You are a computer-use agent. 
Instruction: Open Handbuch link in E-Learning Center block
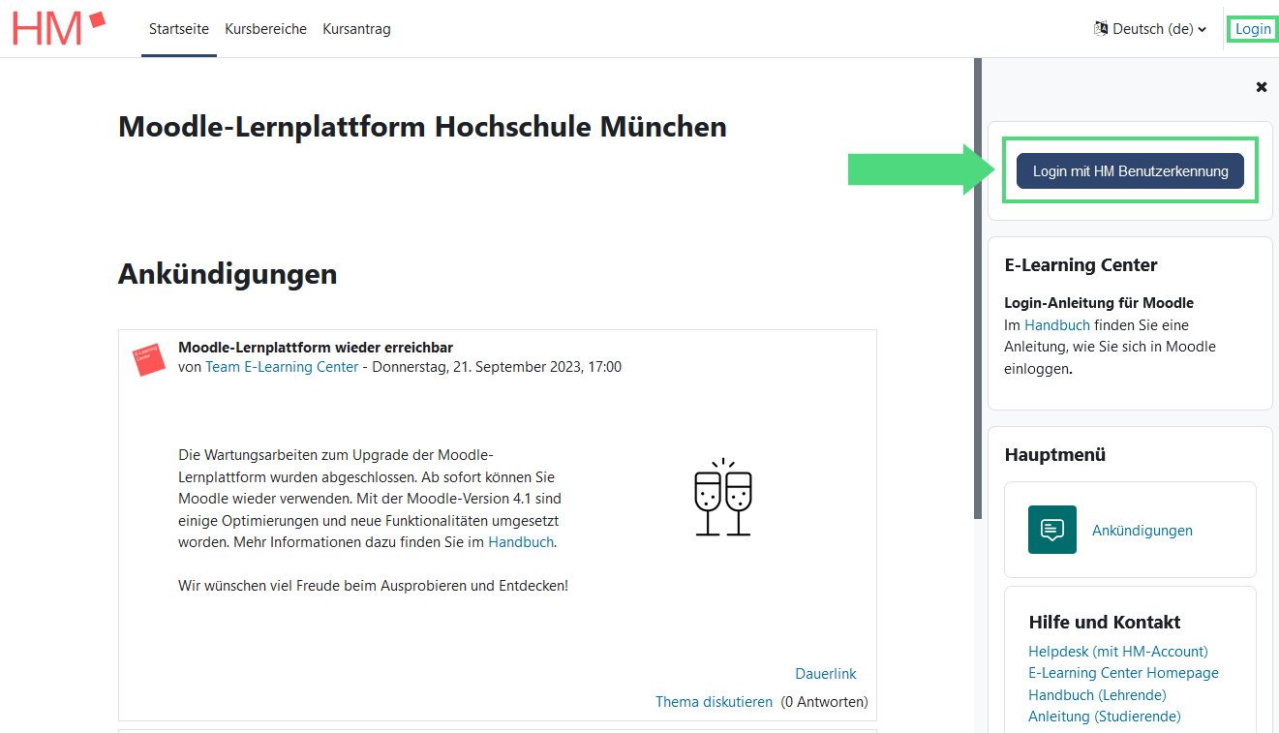1056,325
